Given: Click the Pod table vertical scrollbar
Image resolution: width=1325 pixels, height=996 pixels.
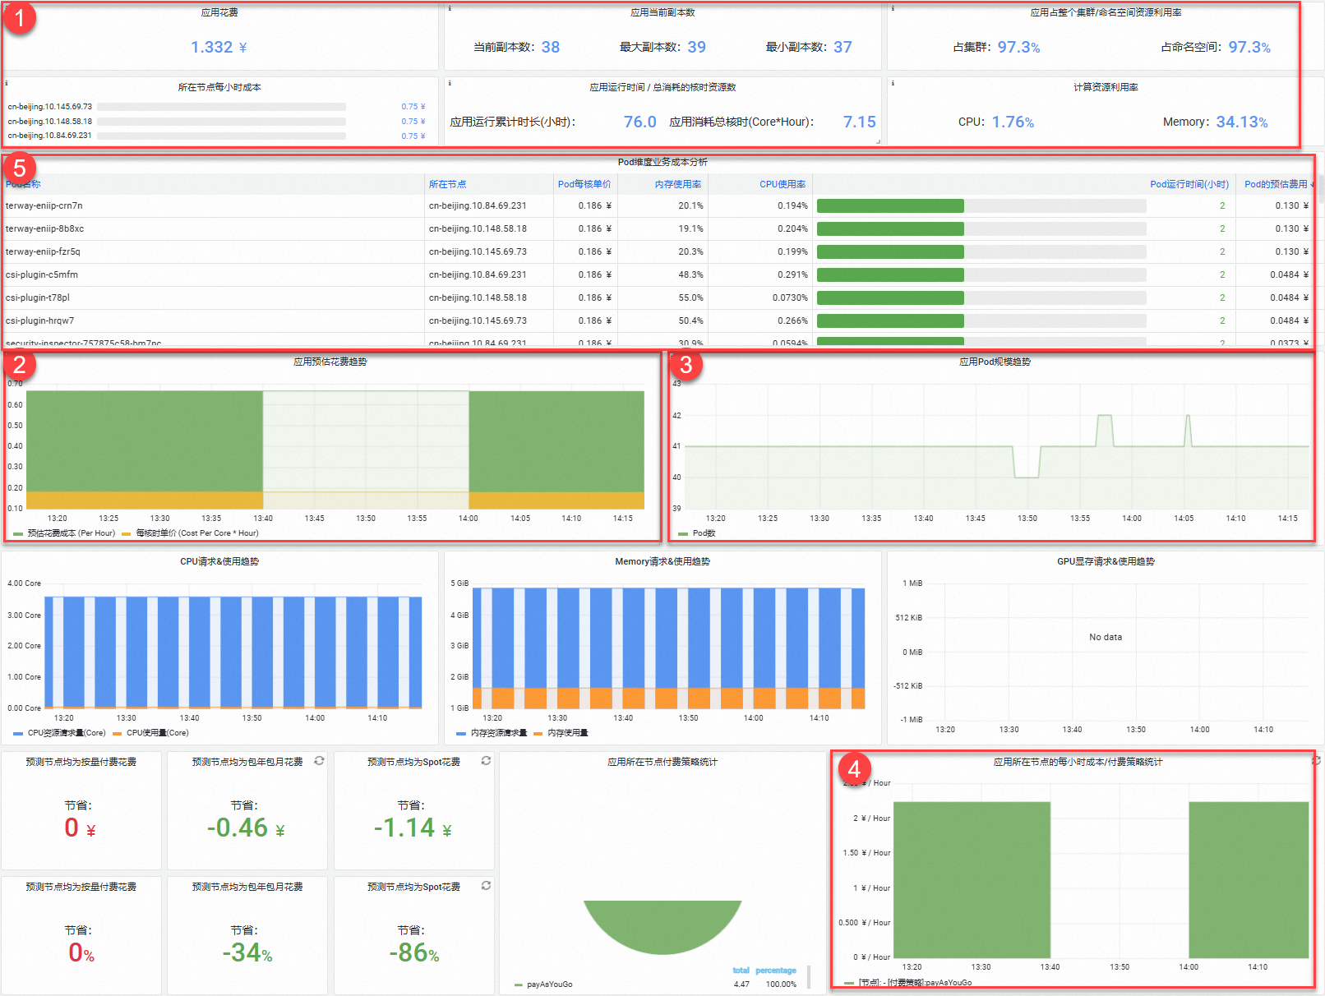Looking at the screenshot, I should pos(1321,191).
